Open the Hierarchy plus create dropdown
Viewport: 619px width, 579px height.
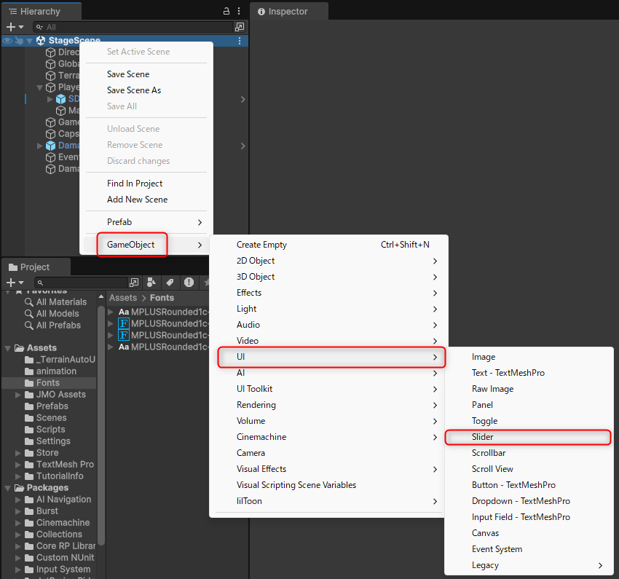pos(15,27)
